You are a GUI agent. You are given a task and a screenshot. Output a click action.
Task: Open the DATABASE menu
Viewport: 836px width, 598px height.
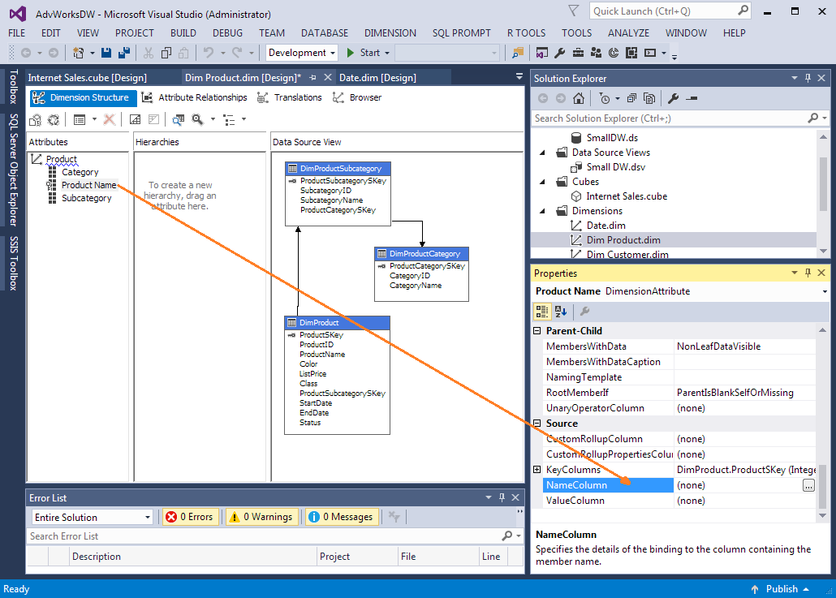coord(324,33)
